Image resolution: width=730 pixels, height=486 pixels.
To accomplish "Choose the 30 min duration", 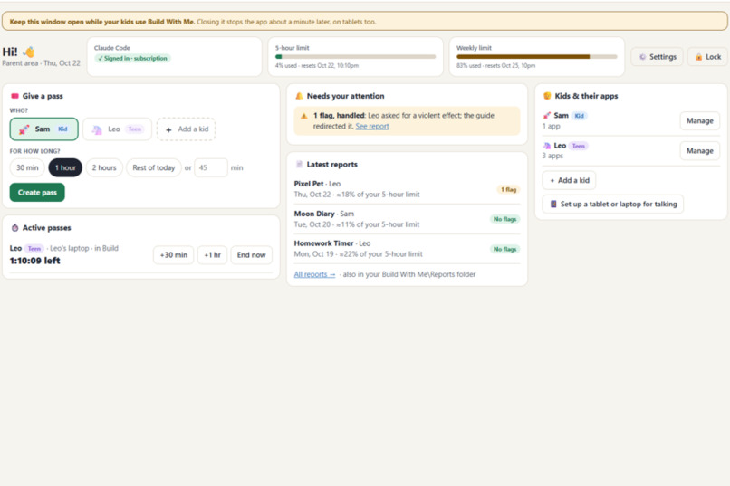I will [x=27, y=167].
